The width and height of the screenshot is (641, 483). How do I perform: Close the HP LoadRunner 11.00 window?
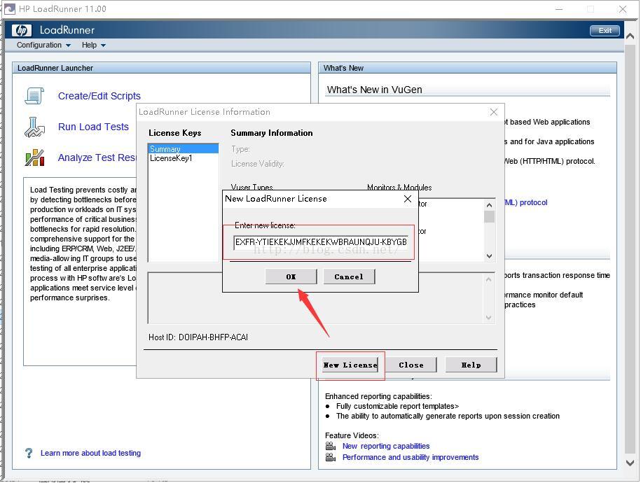623,9
